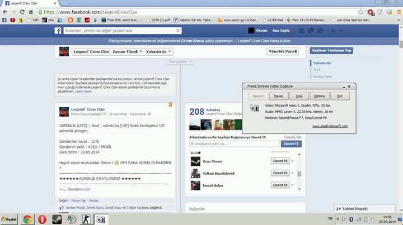Click the Facebook logo in the blue header
Screen dimensions: 403x225
[58, 31]
